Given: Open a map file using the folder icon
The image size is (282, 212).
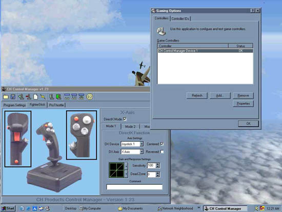Looking at the screenshot, I should point(6,97).
